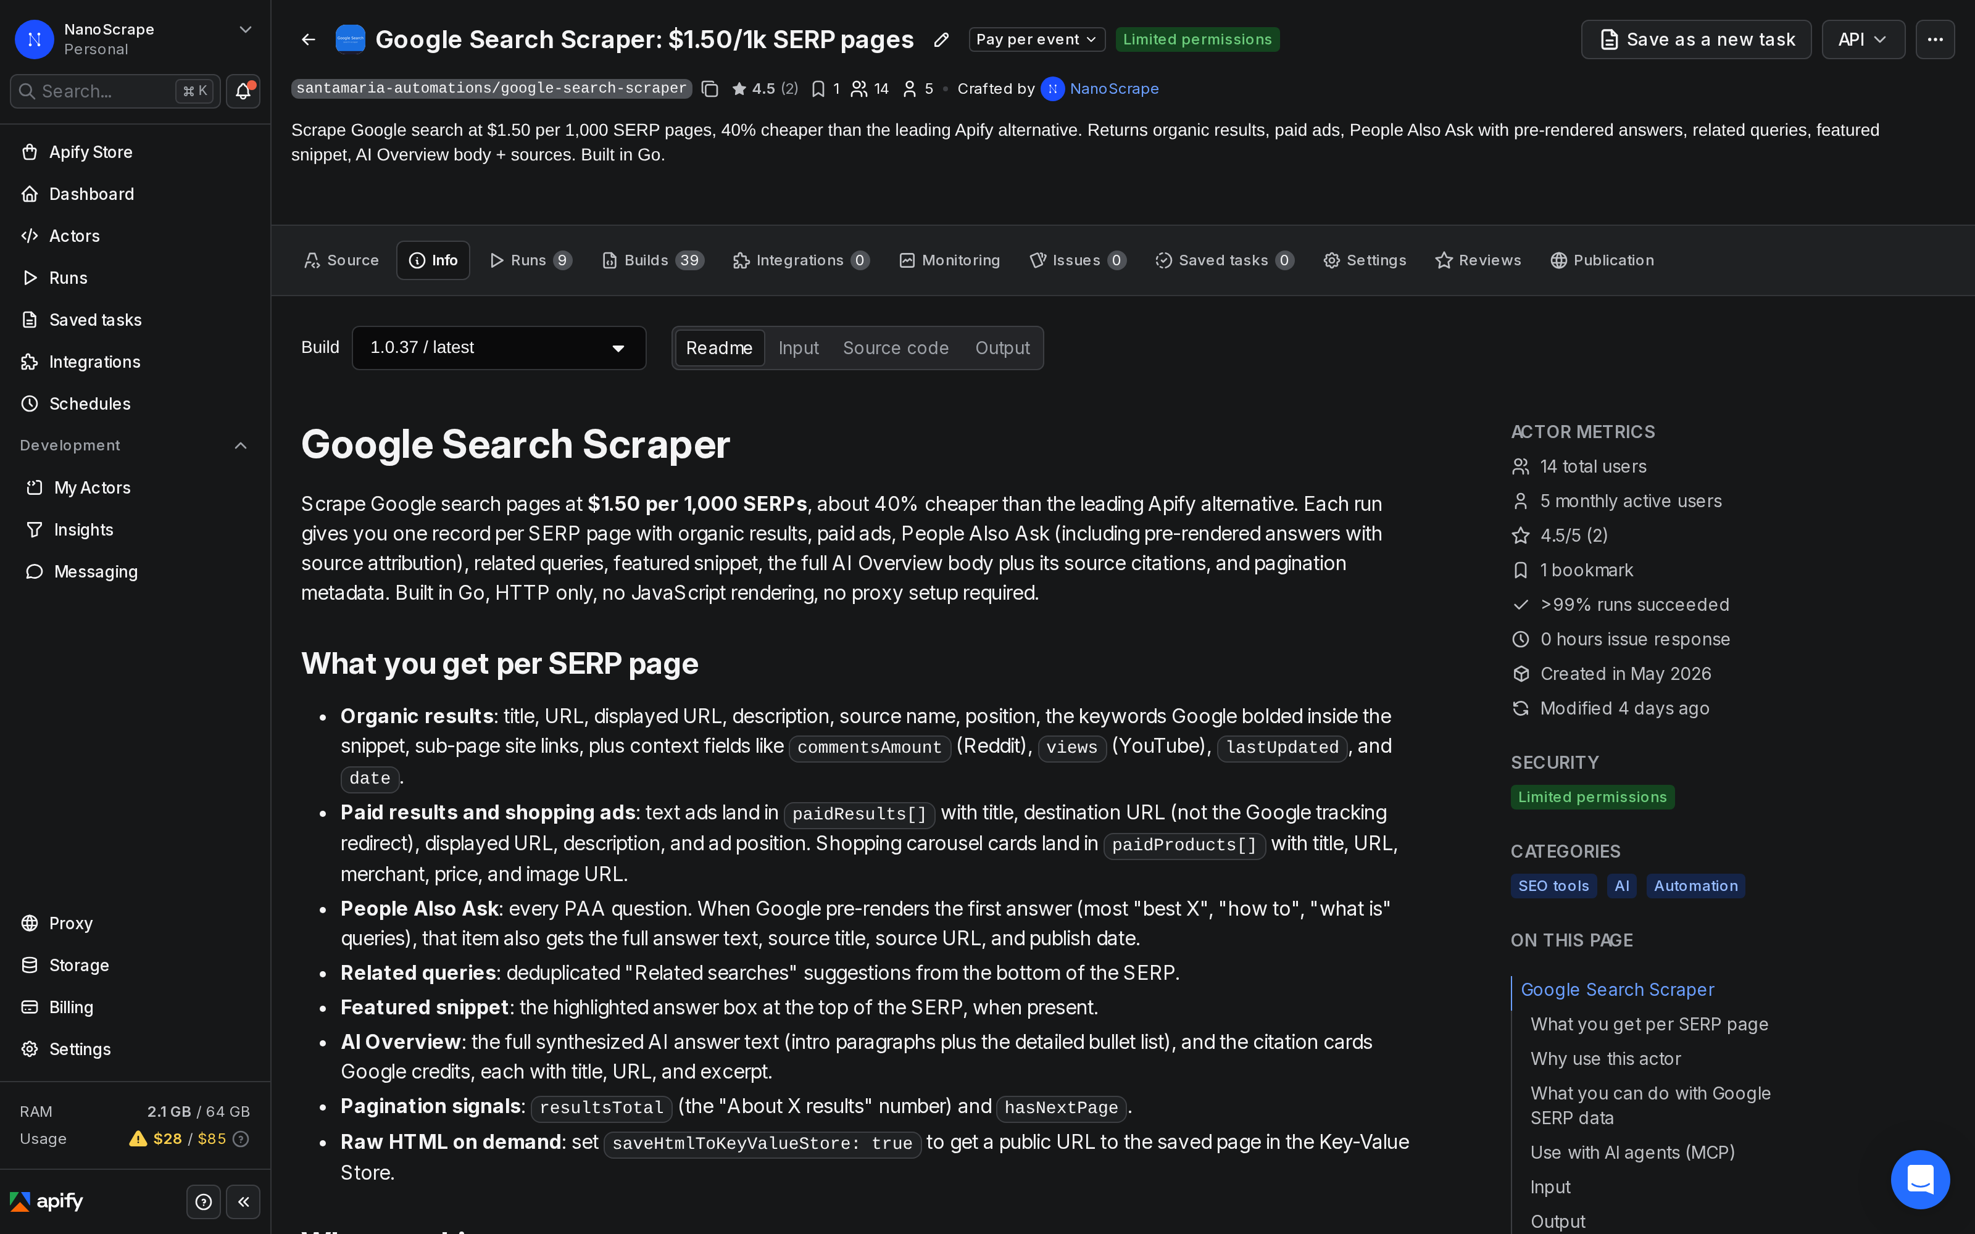This screenshot has width=1975, height=1234.
Task: Open the Issues tab
Action: coord(1077,260)
